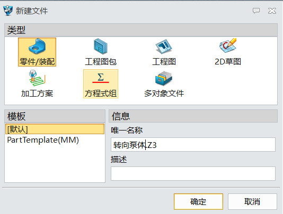Select the [默认] template entry
Viewport: 283px width, 214px height.
(x=55, y=129)
